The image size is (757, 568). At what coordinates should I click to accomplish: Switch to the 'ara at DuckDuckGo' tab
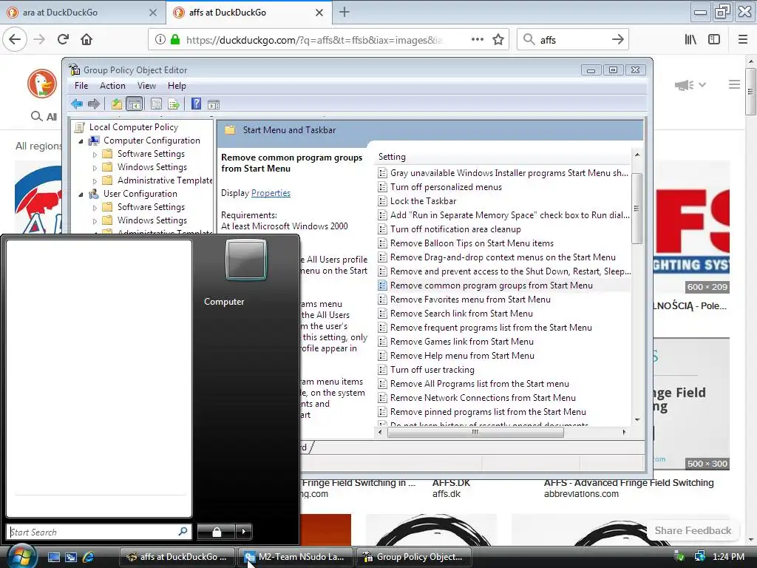[x=83, y=12]
